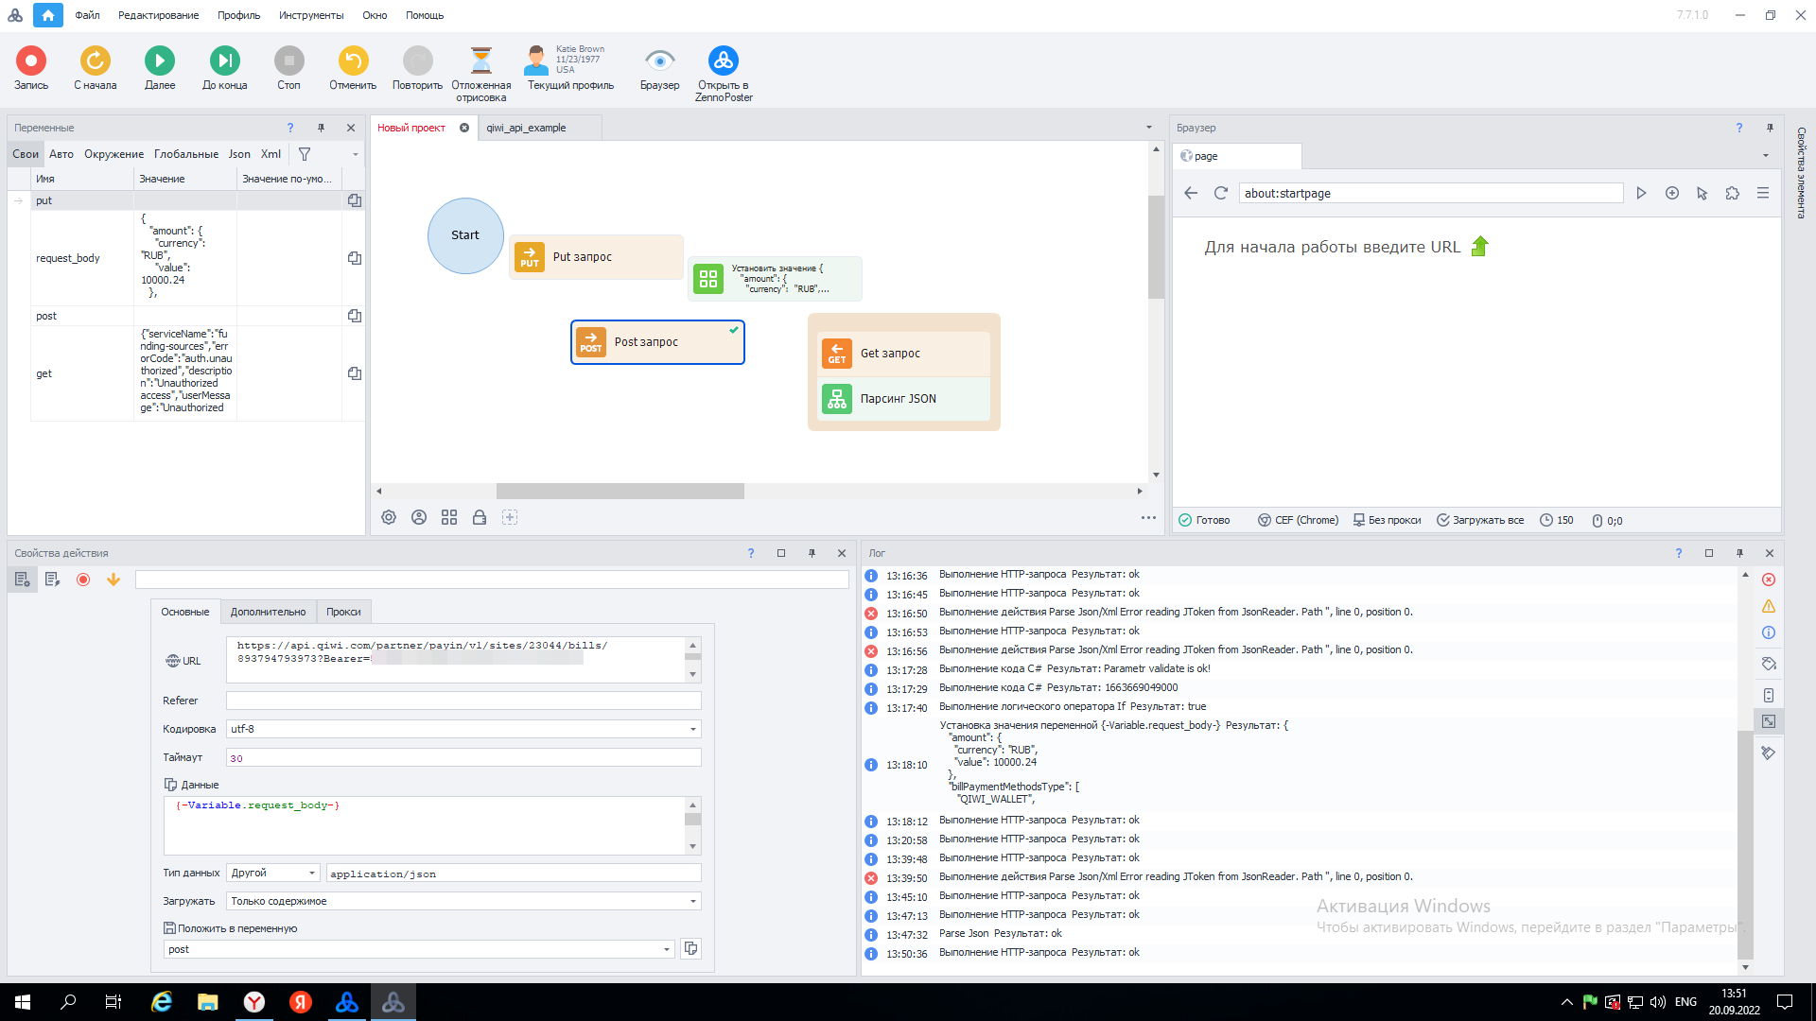This screenshot has height=1021, width=1816.
Task: Expand the Тип данных Другой dropdown
Action: coord(312,873)
